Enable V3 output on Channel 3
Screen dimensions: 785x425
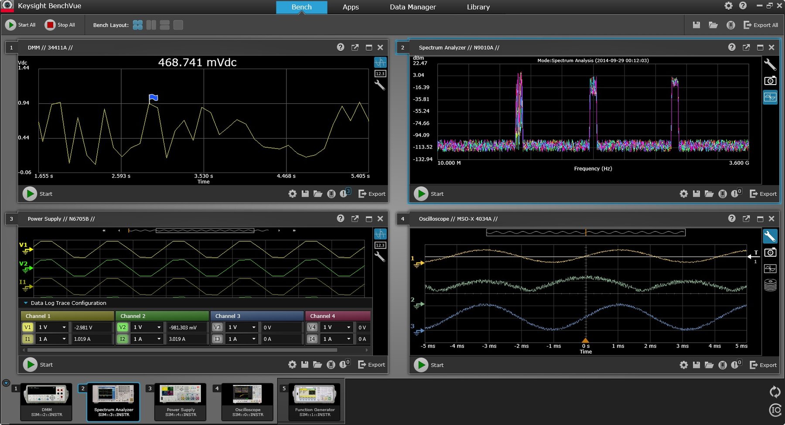pyautogui.click(x=217, y=327)
